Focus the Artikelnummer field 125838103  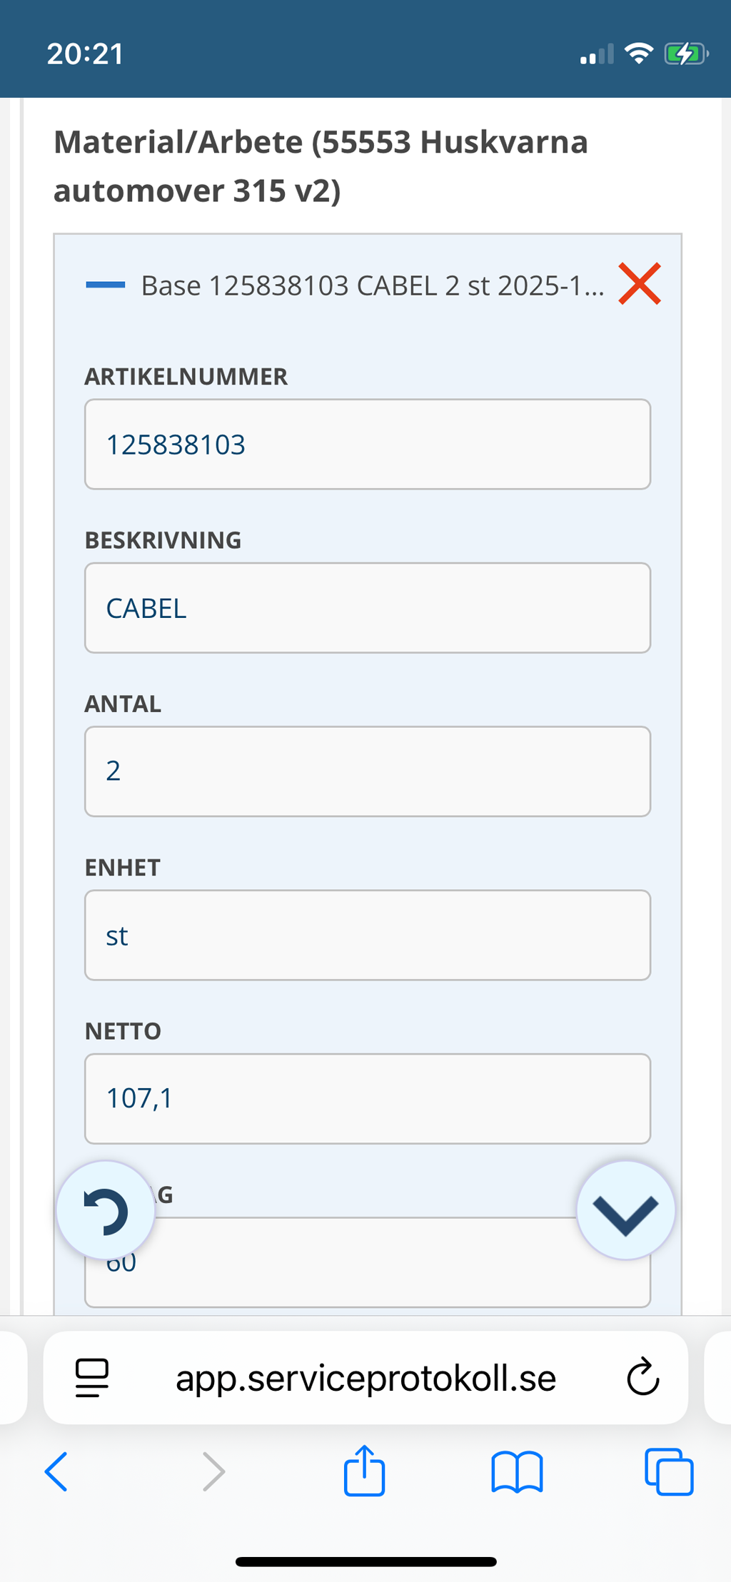pyautogui.click(x=367, y=444)
